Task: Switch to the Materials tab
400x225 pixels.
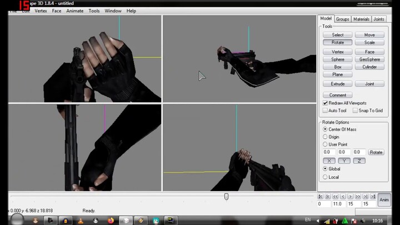Action: pos(361,19)
